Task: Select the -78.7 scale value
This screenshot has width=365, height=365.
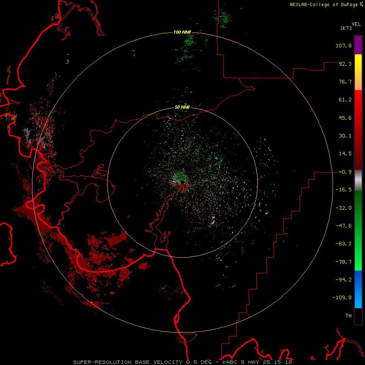Action: (x=344, y=262)
